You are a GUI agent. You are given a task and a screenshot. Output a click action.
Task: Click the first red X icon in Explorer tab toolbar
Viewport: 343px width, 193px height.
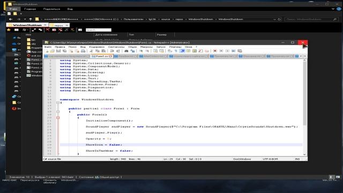[x=48, y=30]
